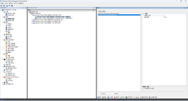Select the 레코딩 서버 node in site navigation
Viewport: 188px width, 101px height.
click(x=11, y=19)
